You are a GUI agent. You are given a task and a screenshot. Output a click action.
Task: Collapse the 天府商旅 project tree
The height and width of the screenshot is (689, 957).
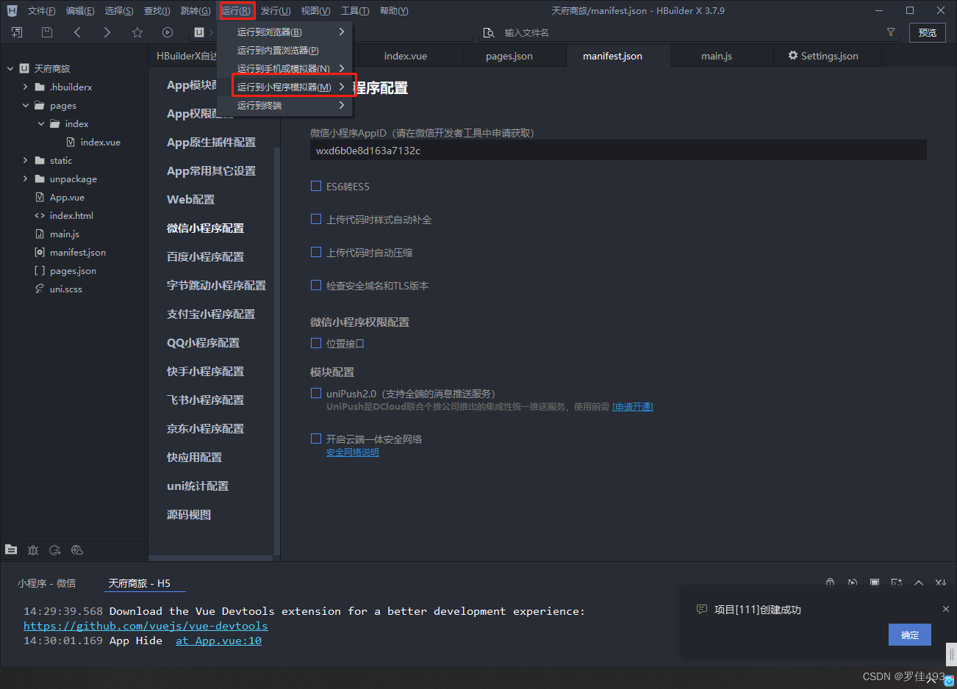point(10,68)
